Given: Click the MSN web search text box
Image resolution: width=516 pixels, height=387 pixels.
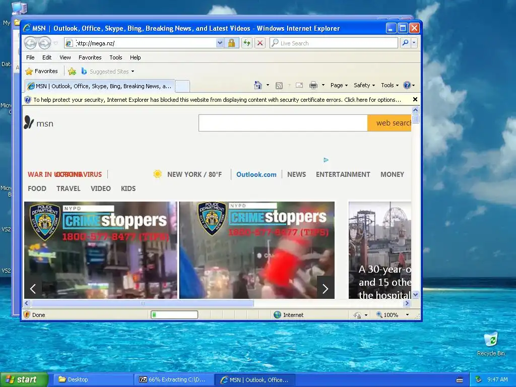Looking at the screenshot, I should pos(283,123).
